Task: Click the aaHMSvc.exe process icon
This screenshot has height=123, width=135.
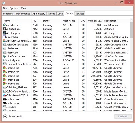Action: point(4,25)
